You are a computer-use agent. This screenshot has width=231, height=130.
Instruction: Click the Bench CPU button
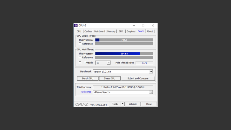coord(88,79)
